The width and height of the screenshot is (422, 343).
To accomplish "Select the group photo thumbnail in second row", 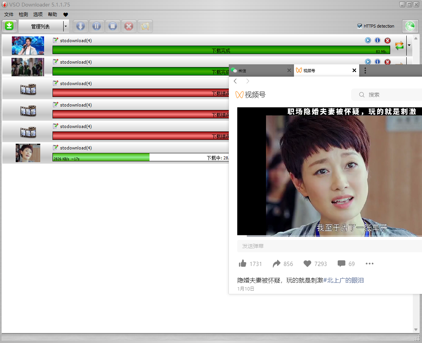I will pos(28,67).
